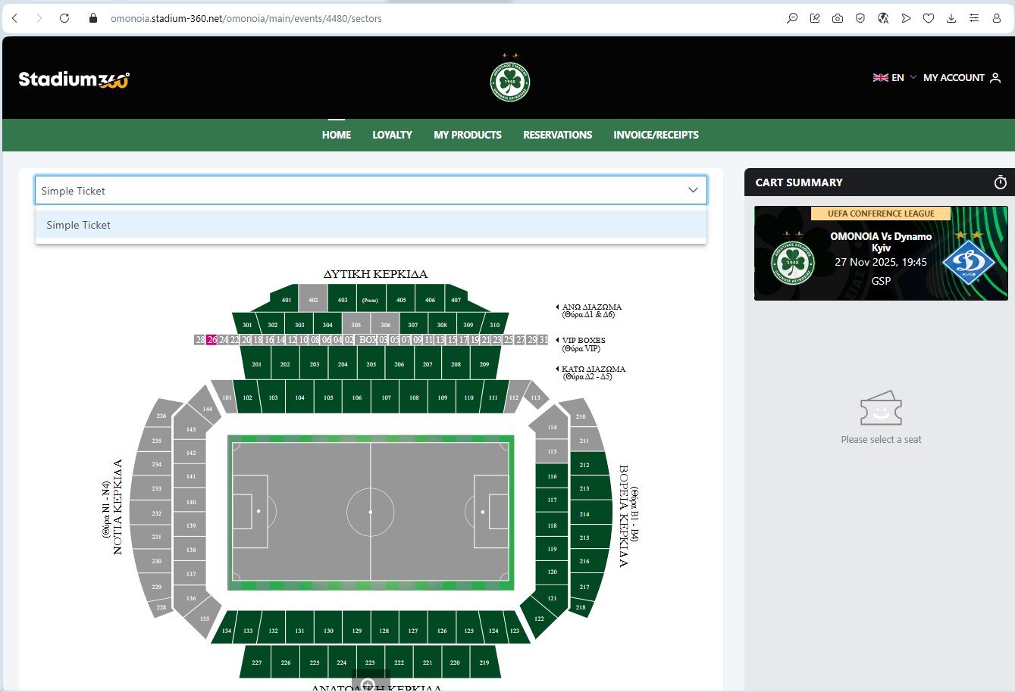This screenshot has height=692, width=1015.
Task: Open INVOICE/RECEIPTS page
Action: 656,135
